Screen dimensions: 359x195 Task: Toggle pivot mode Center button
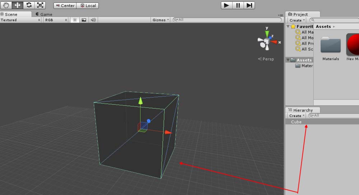tap(65, 6)
